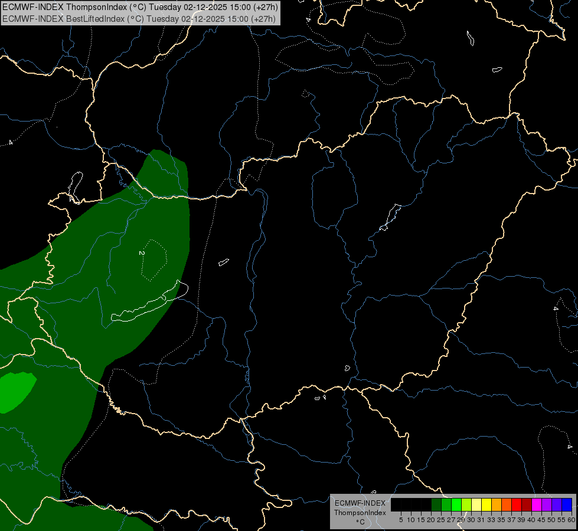This screenshot has height=531, width=578.
Task: Select the dark orange 35–37 legend swatch
Action: pyautogui.click(x=507, y=504)
